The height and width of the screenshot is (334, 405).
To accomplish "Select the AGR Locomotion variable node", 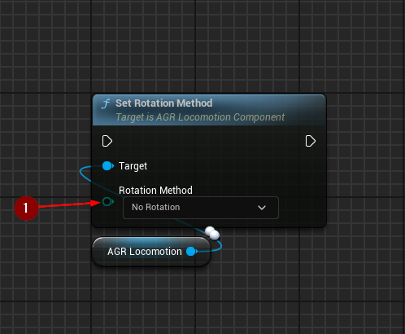I will tap(151, 252).
